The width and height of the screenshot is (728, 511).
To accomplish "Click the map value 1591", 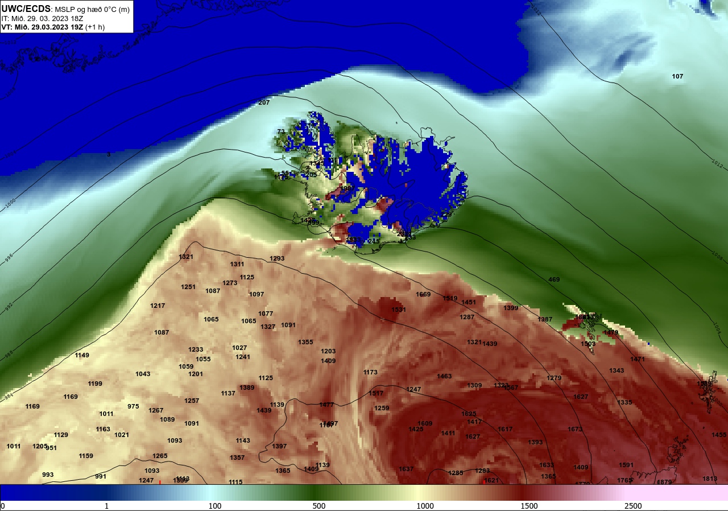I will pos(626,465).
